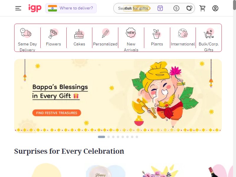Select the Same Day Delivery category

point(27,40)
